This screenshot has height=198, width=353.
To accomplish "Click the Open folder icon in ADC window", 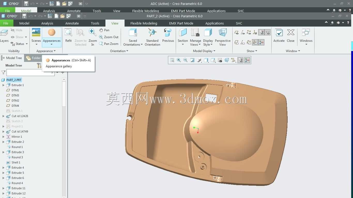I will 64,4.
